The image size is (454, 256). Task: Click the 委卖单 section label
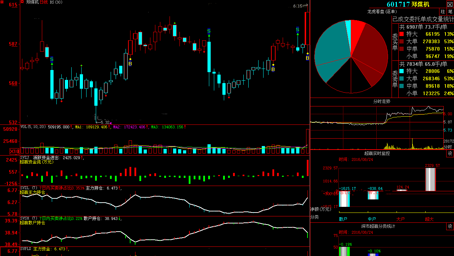tap(395, 80)
